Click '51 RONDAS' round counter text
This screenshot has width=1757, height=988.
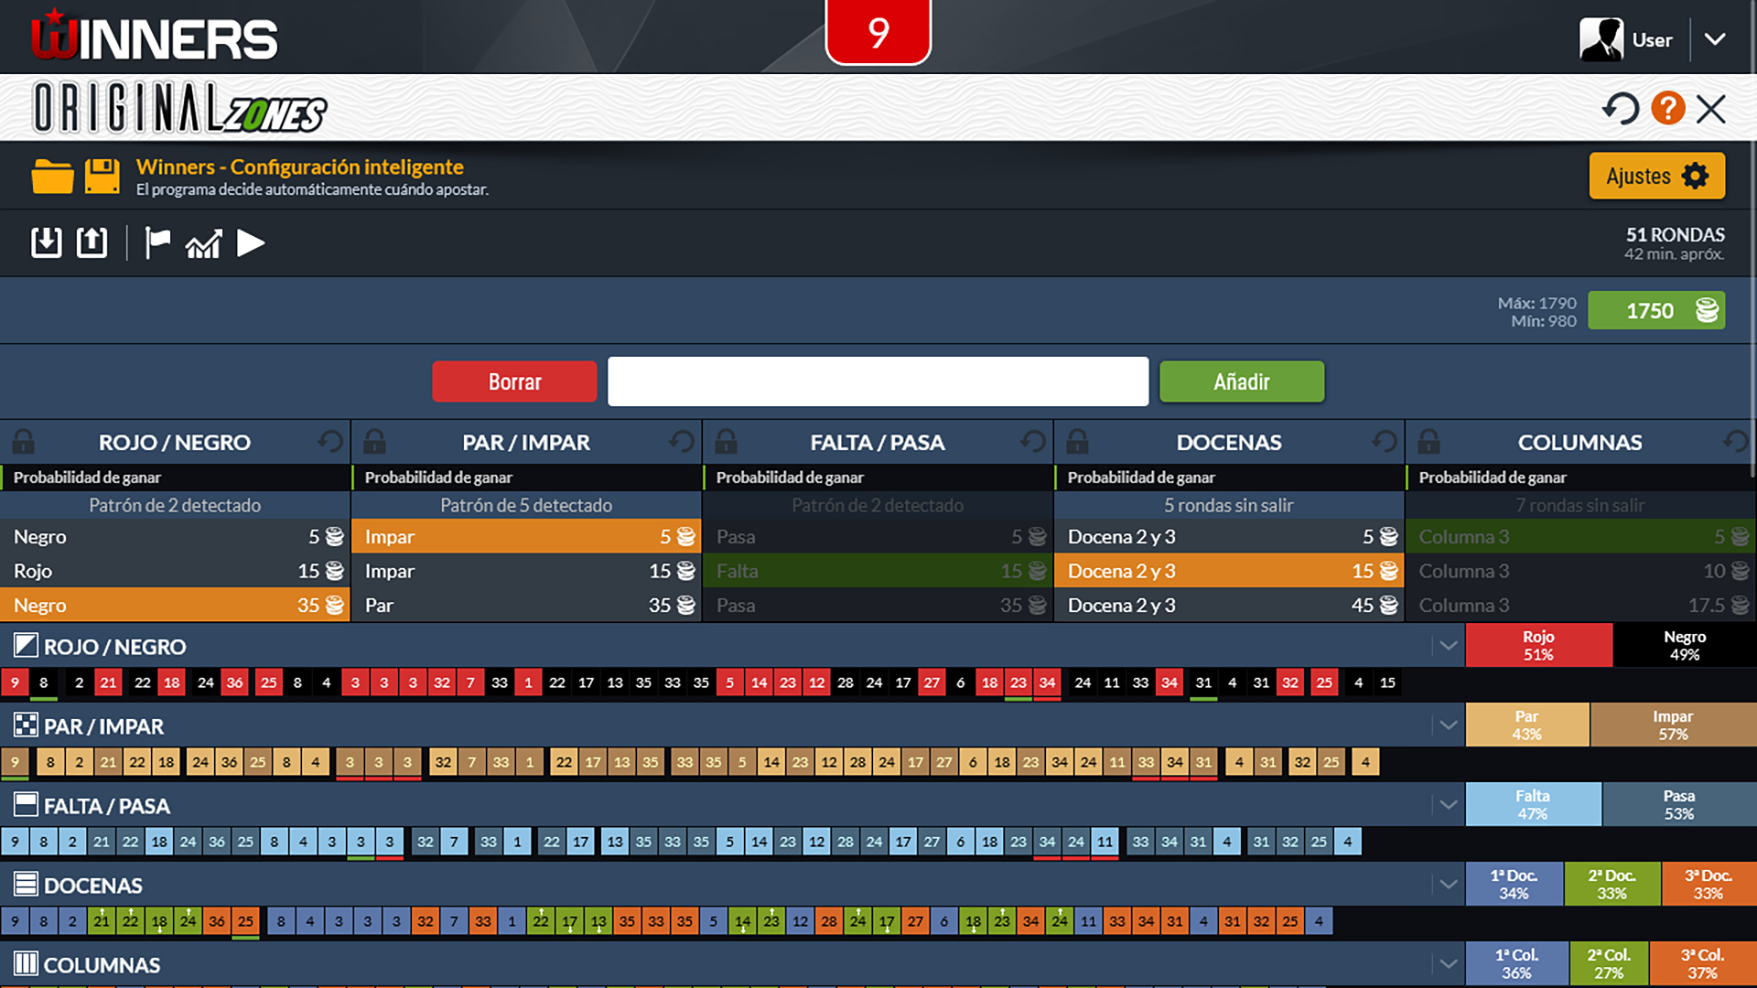1675,235
